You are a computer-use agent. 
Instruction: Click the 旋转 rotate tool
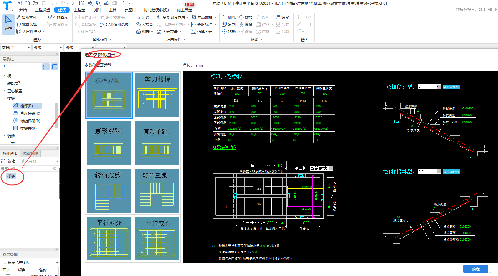246,17
